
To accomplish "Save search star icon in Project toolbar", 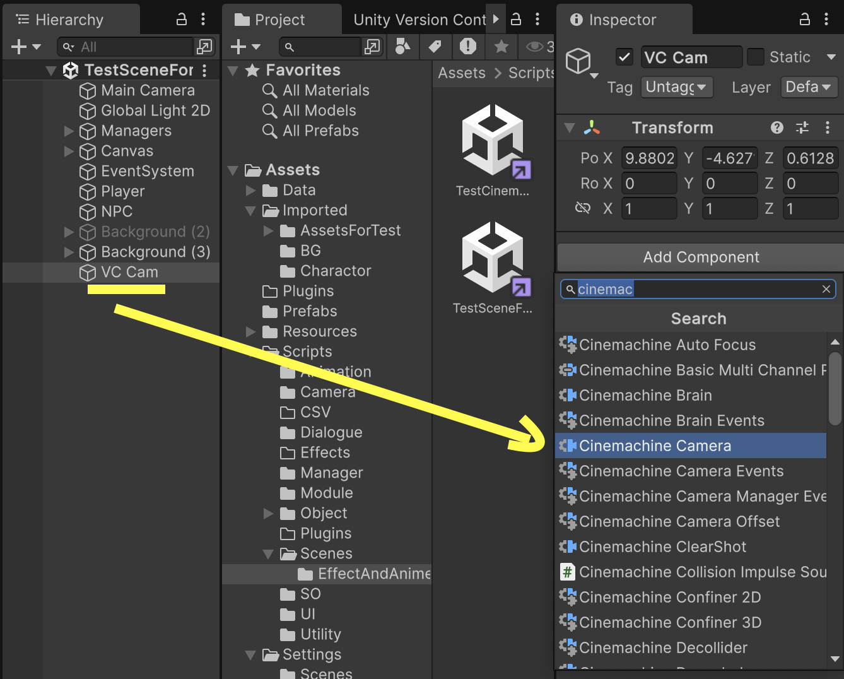I will pos(501,46).
